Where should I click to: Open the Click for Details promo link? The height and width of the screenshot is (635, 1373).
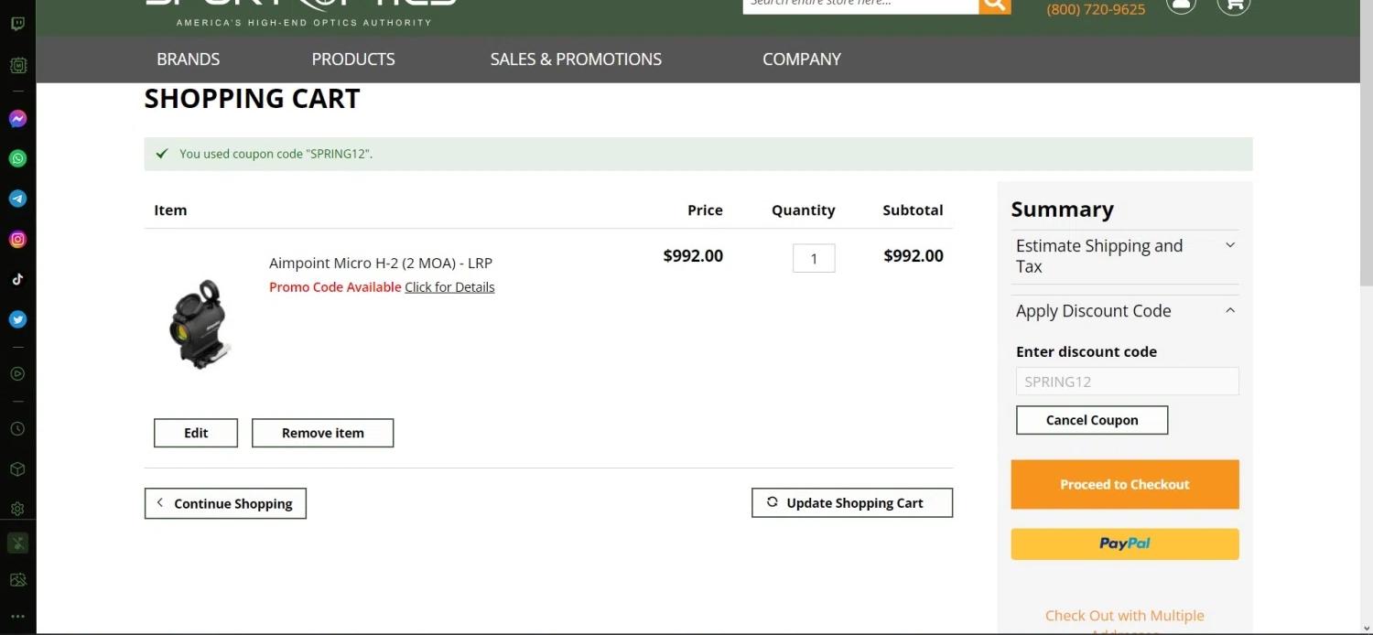pos(449,287)
